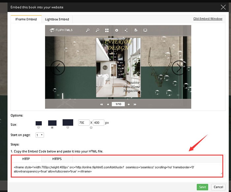This screenshot has width=231, height=192.
Task: Click the print icon in viewer toolbar
Action: pyautogui.click(x=136, y=30)
